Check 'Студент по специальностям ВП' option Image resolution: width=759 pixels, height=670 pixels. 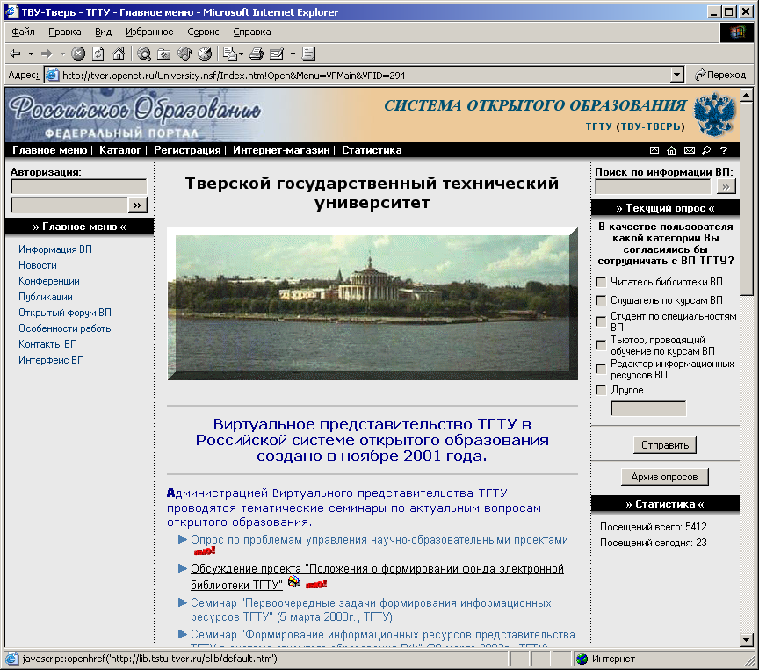601,321
